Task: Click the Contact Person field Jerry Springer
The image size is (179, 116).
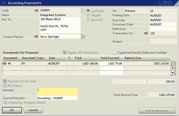Action: pyautogui.click(x=60, y=37)
